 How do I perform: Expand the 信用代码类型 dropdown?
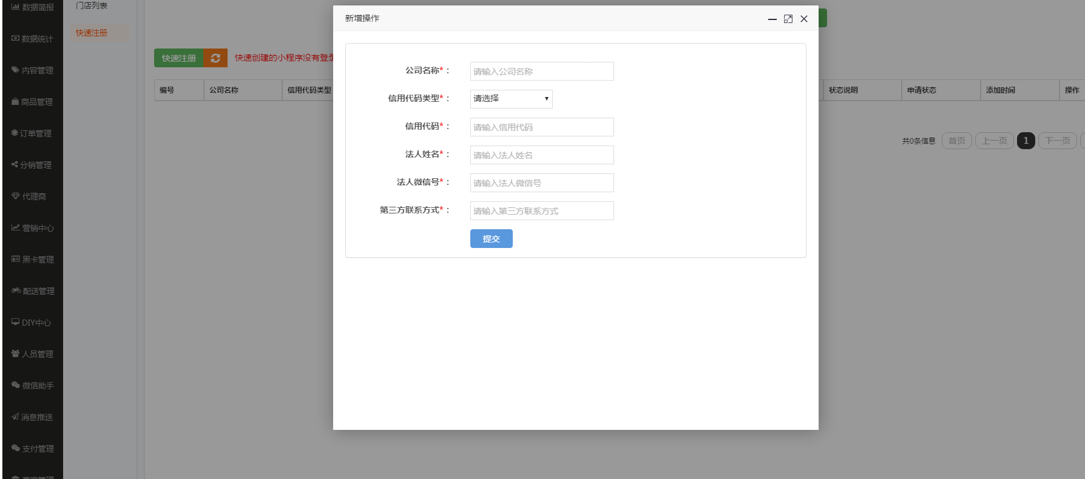click(x=511, y=99)
